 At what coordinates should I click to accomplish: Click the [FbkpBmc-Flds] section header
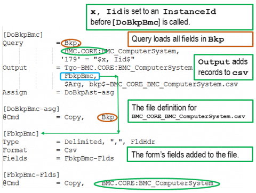[x=31, y=175]
